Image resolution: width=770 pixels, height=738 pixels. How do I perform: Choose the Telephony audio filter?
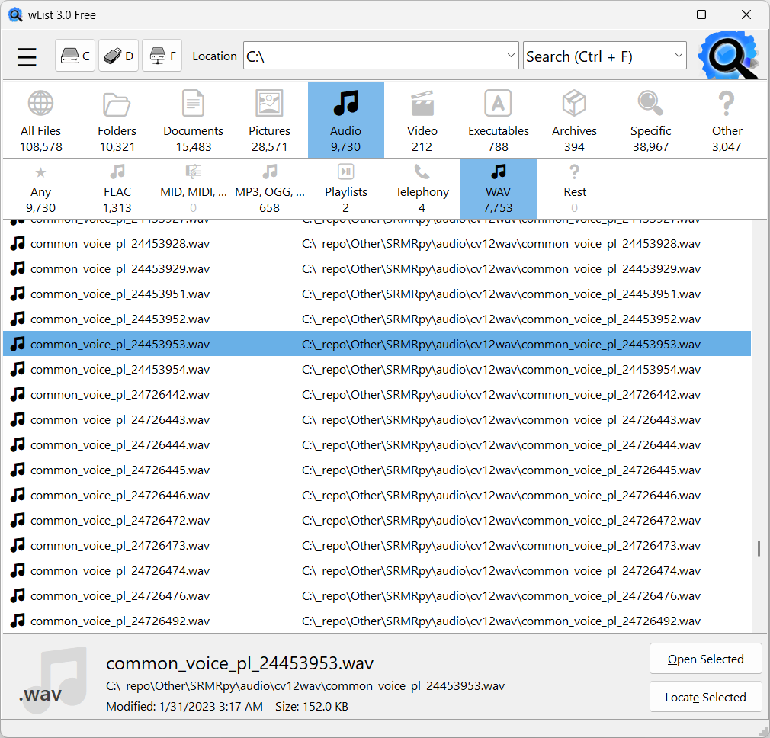click(x=422, y=188)
